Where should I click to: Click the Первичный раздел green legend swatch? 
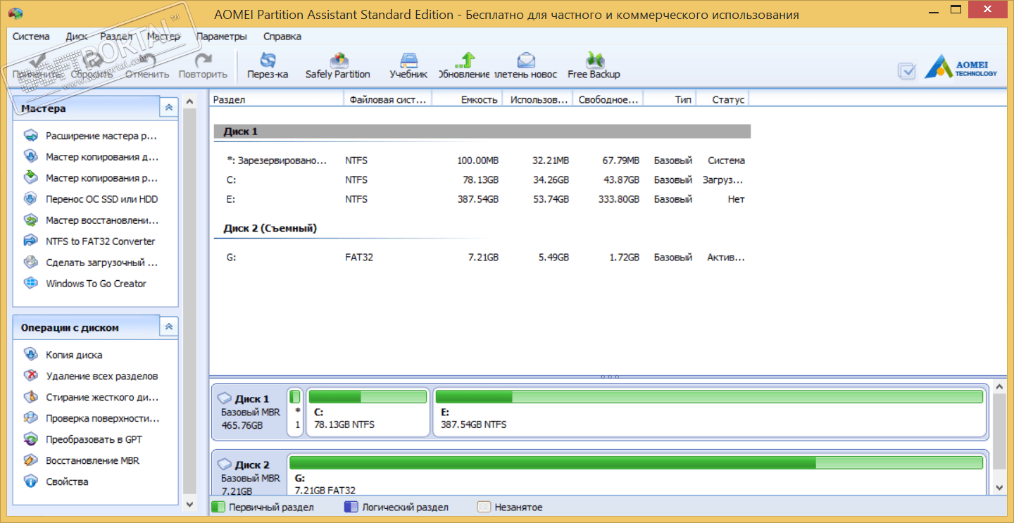pos(218,507)
